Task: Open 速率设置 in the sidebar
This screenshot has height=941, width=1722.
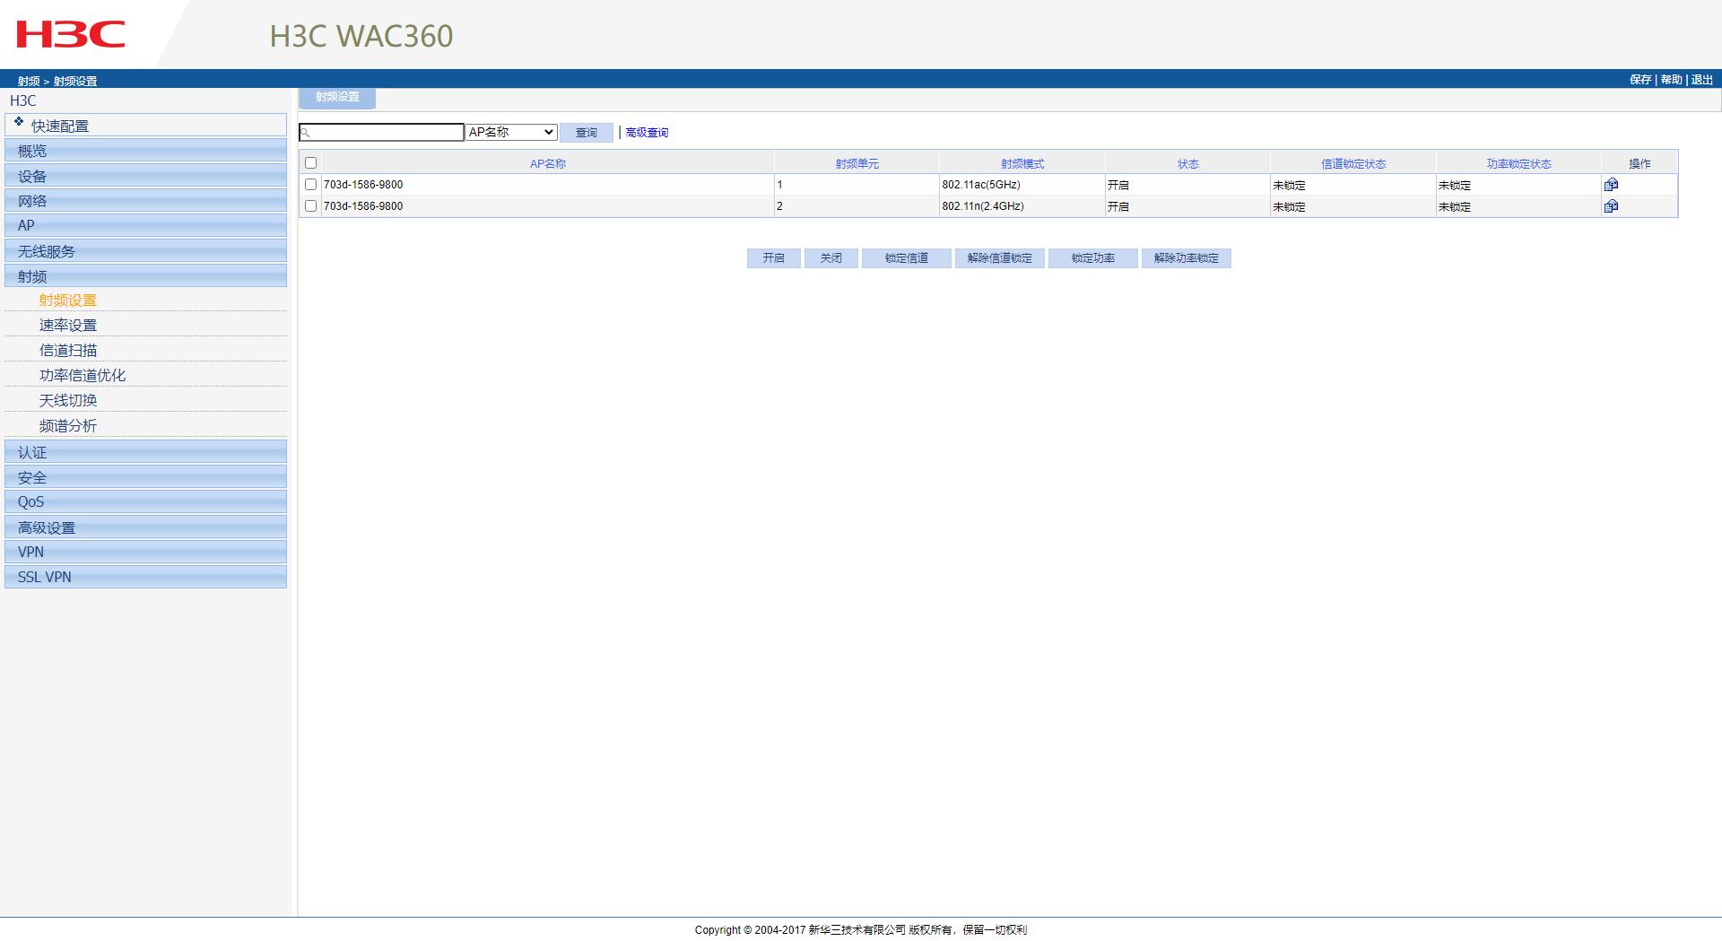Action: 67,326
